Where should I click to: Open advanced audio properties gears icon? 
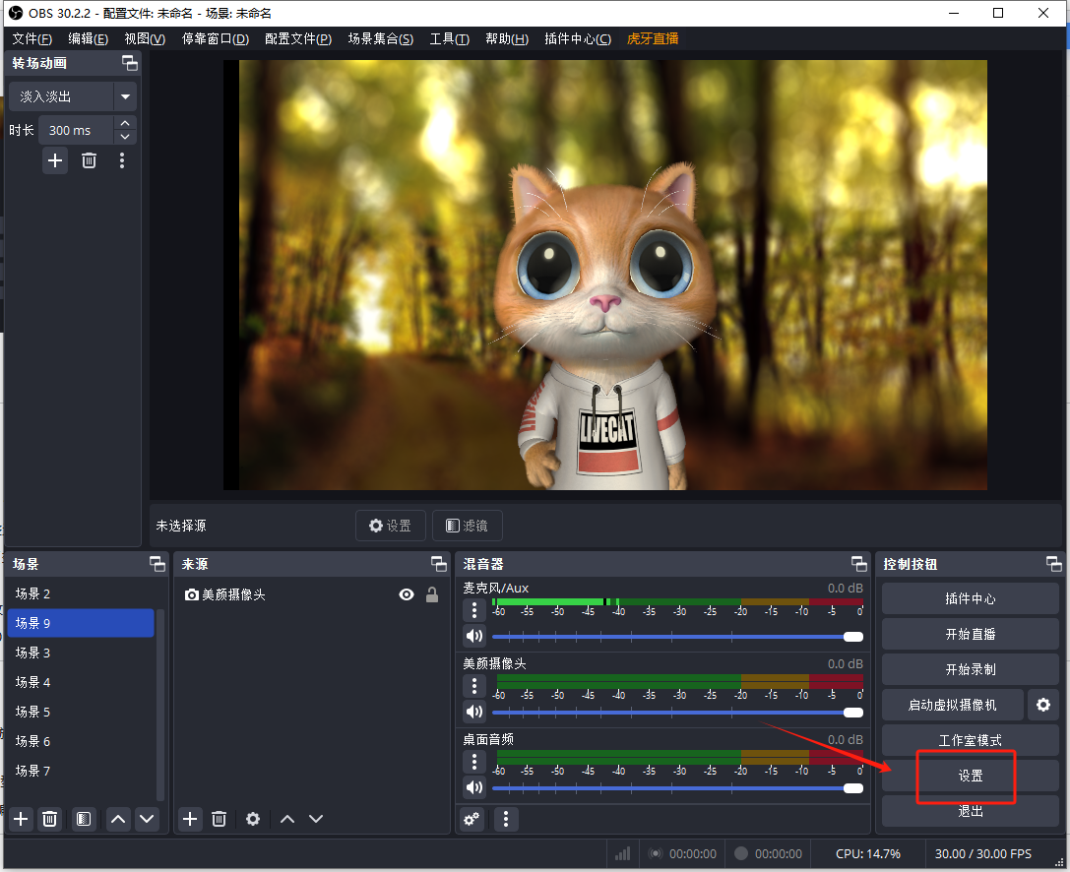coord(472,819)
